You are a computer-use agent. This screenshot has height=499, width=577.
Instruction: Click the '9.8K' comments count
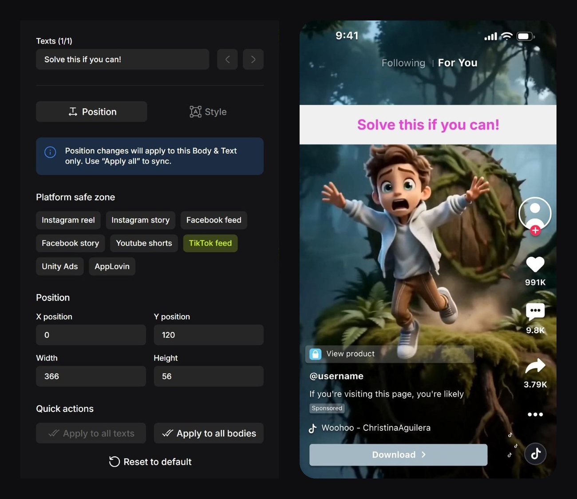[535, 330]
